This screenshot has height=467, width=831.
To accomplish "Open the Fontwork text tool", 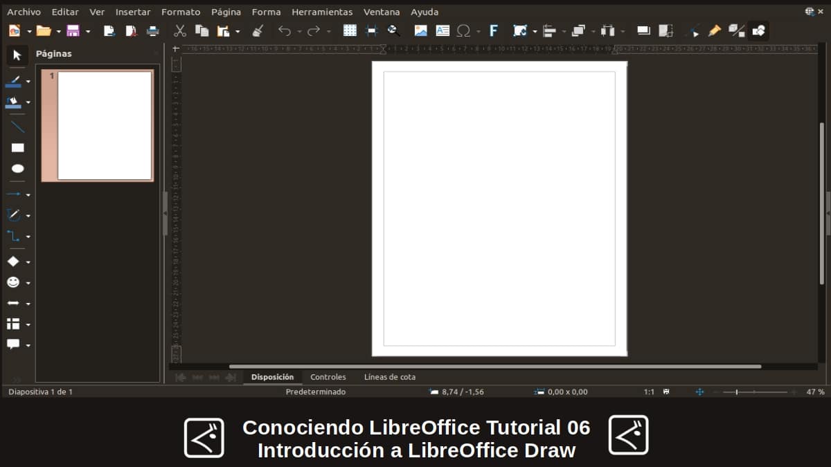I will 494,30.
